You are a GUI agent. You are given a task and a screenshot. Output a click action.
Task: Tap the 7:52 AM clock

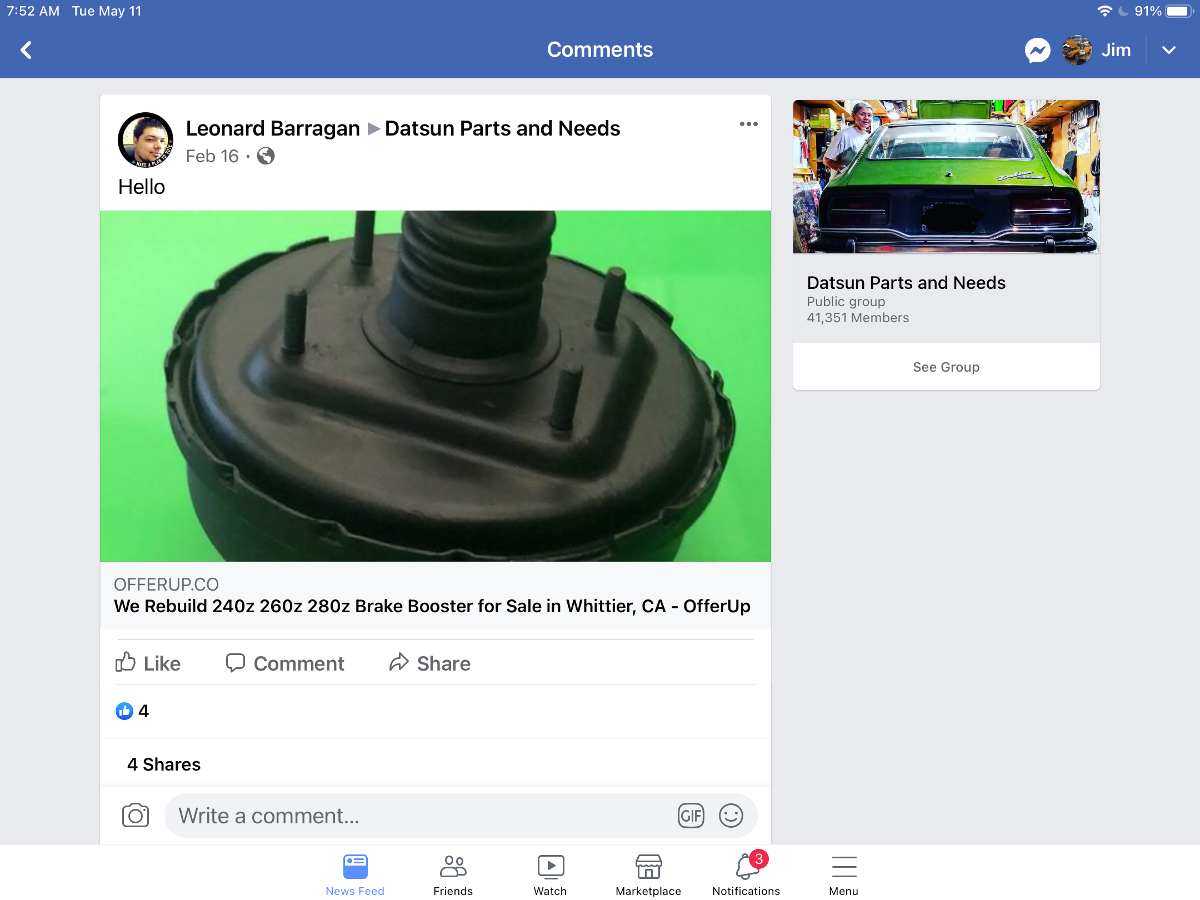click(x=33, y=11)
